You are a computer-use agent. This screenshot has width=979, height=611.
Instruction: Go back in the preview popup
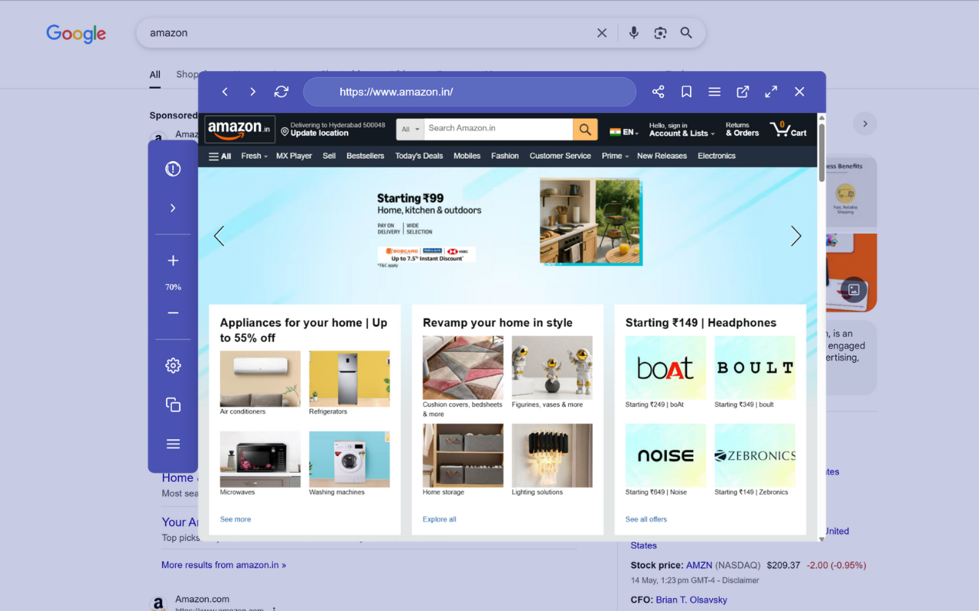click(x=225, y=92)
